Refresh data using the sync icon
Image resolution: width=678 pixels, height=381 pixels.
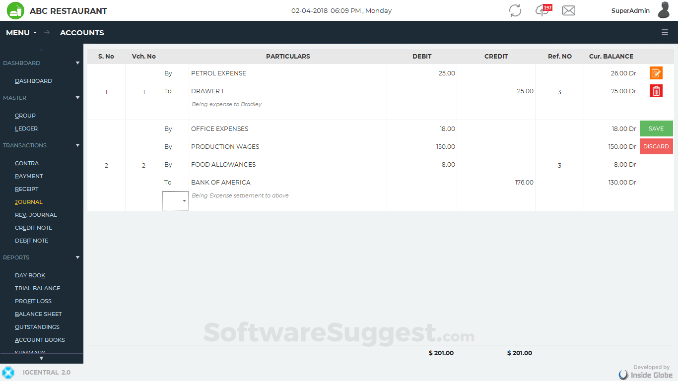click(x=515, y=10)
